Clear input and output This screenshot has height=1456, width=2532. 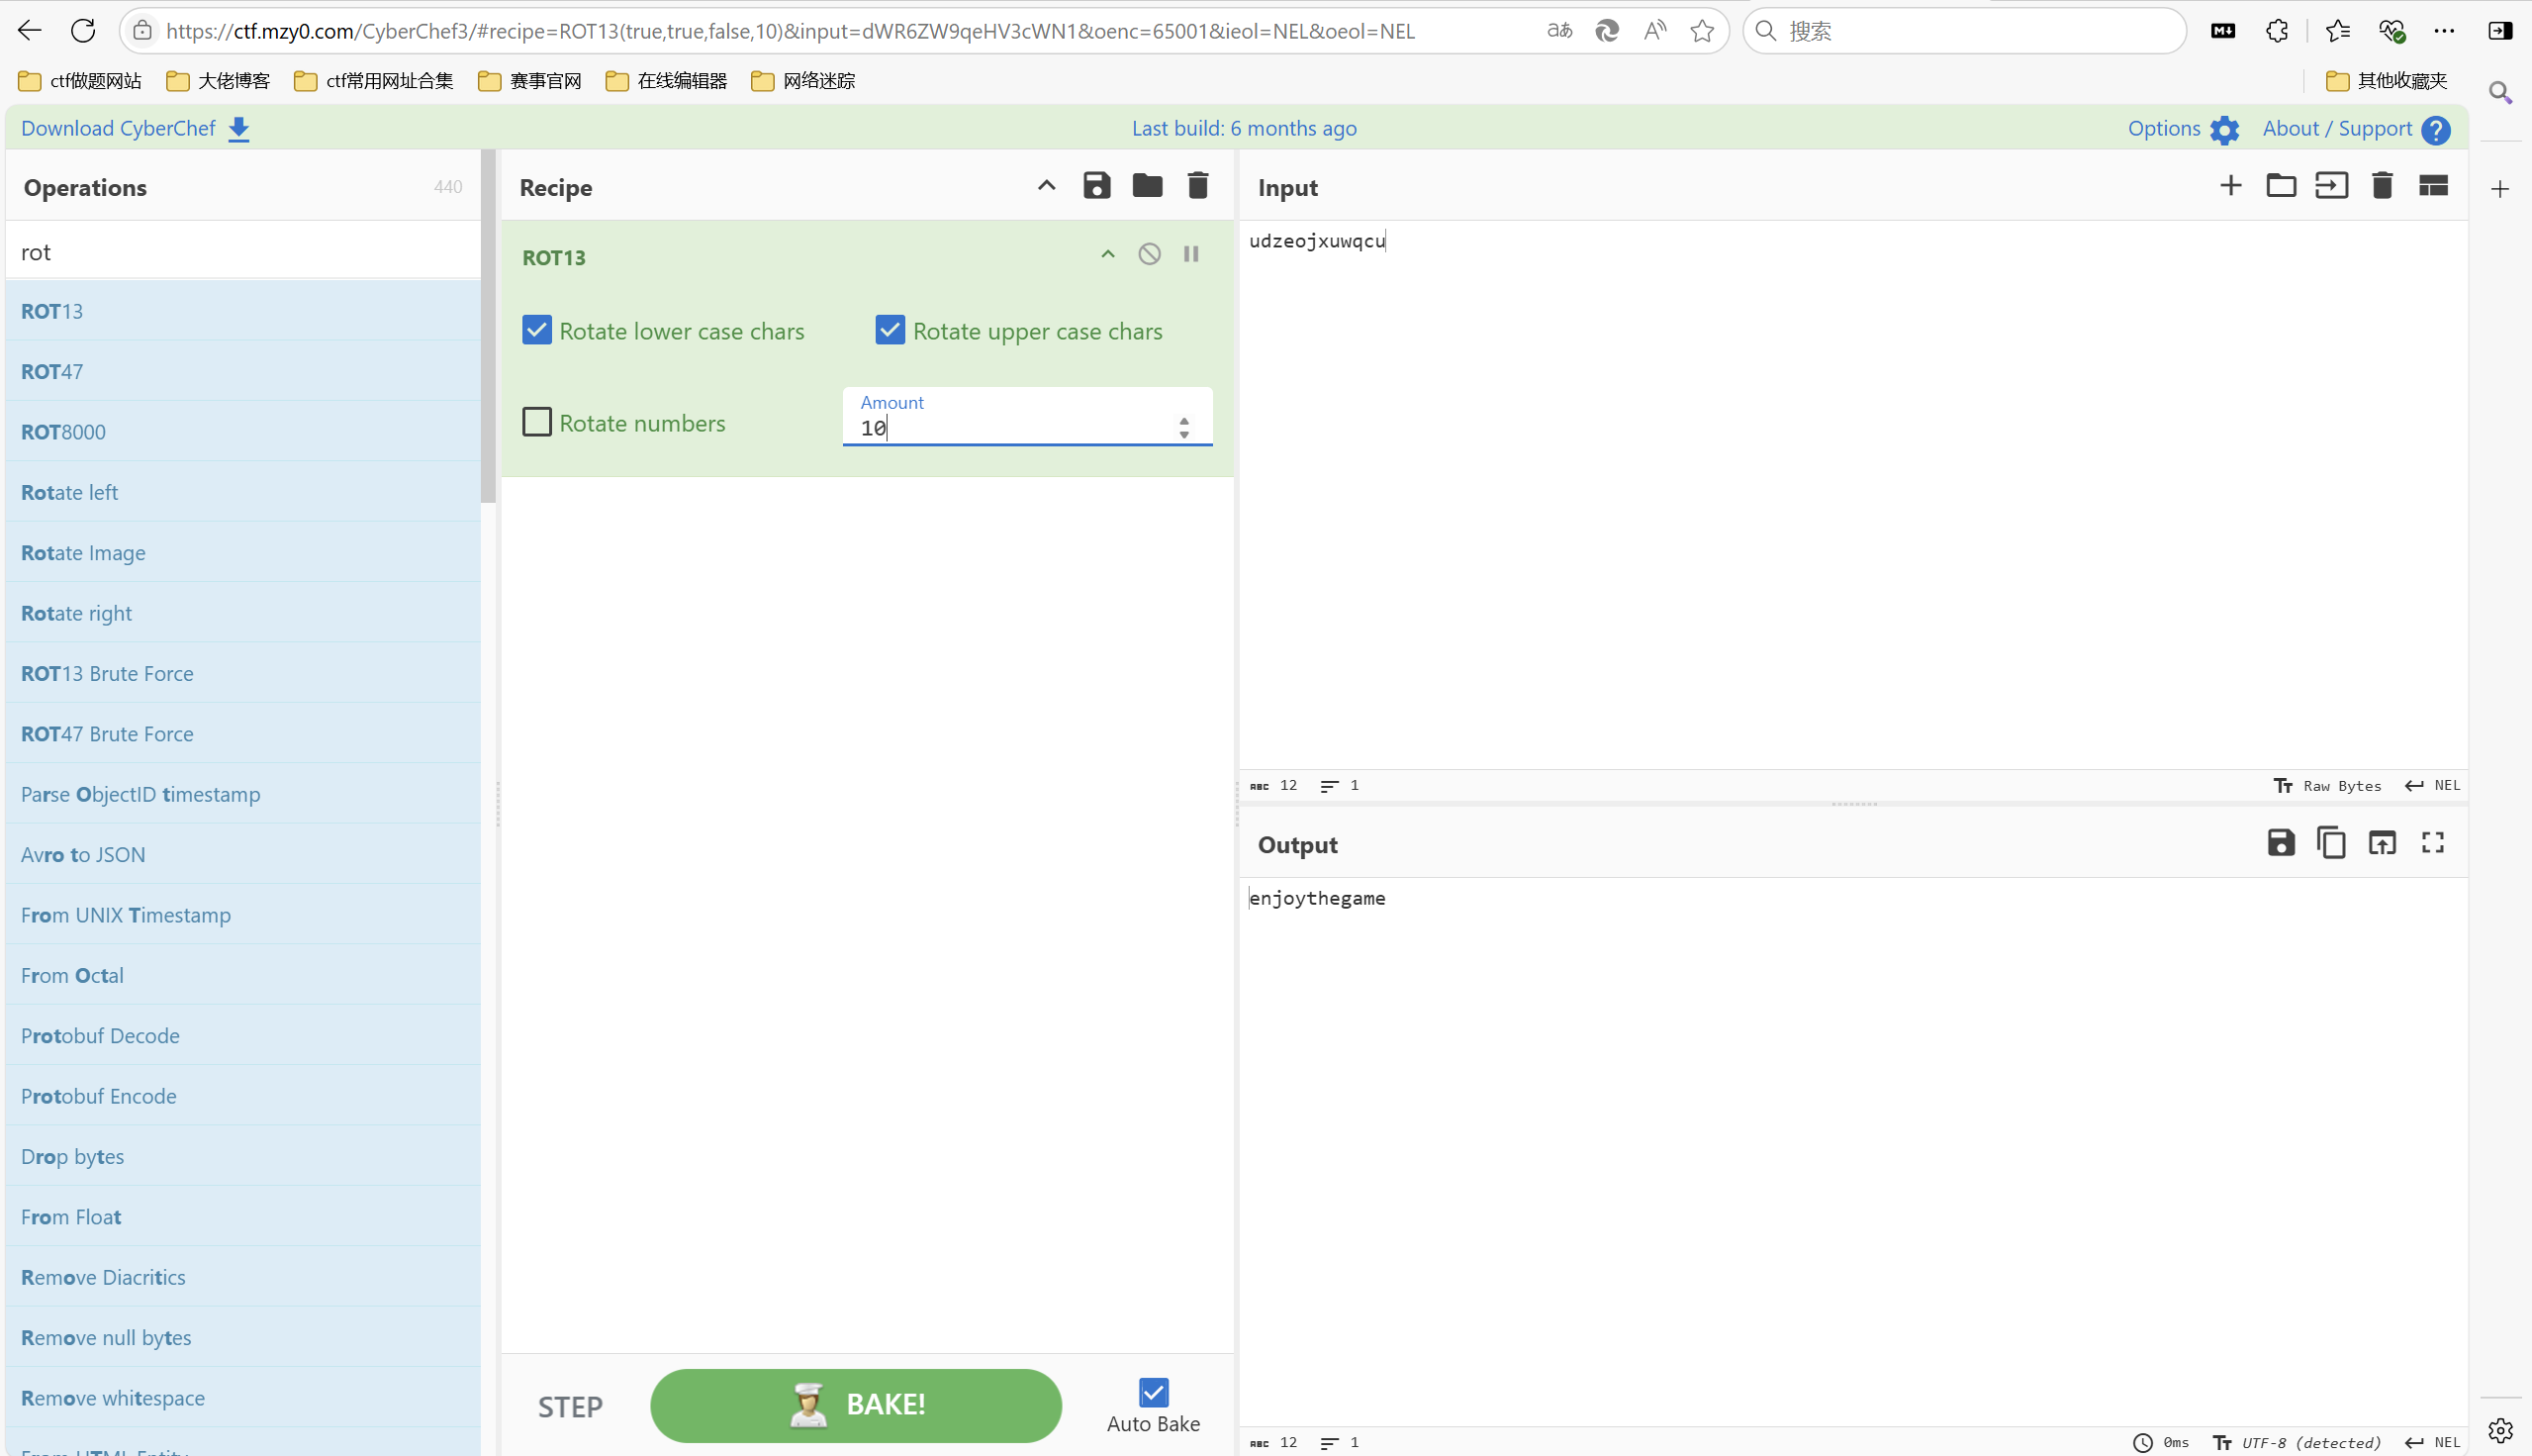(x=2382, y=186)
